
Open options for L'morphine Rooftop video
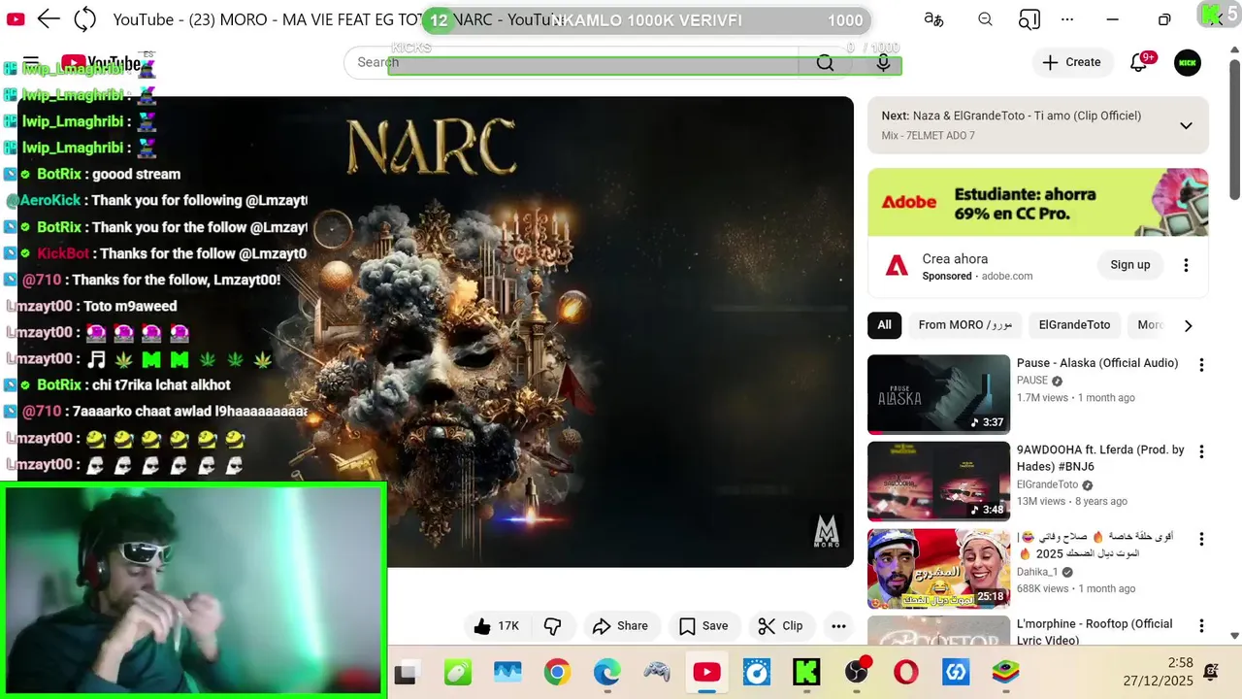tap(1201, 626)
